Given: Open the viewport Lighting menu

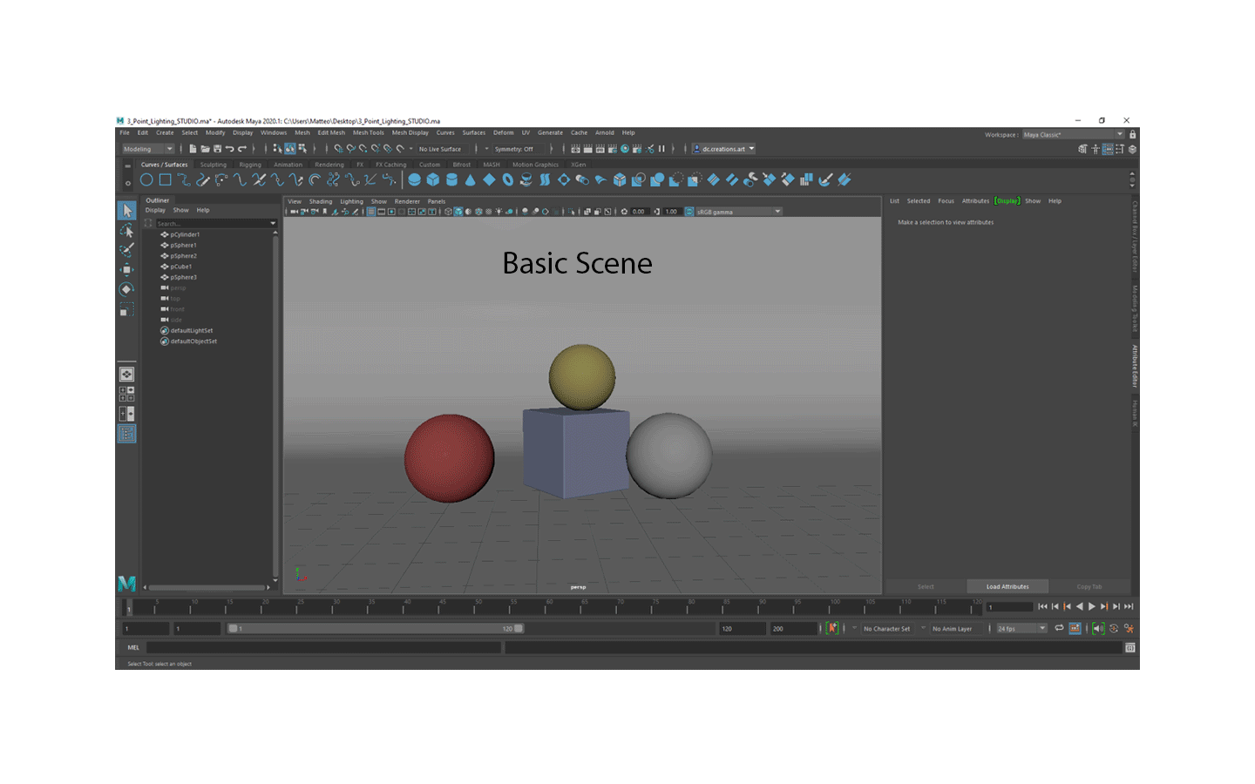Looking at the screenshot, I should click(352, 201).
